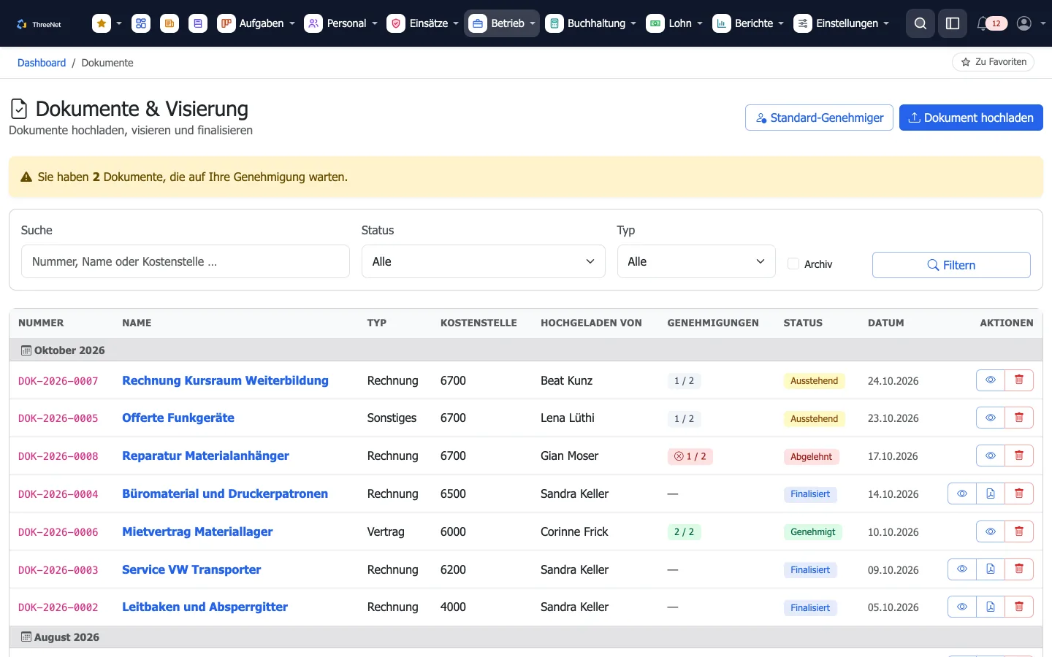This screenshot has height=657, width=1052.
Task: Delete DOK-2026-0008 using the trash icon
Action: pos(1019,456)
